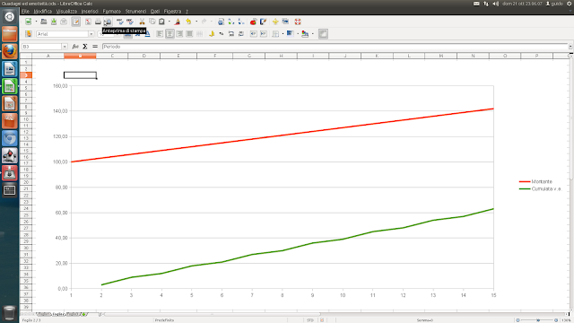Screen dimensions: 574x323
Task: Expand the Undo history dropdown arrow
Action: [x=196, y=22]
